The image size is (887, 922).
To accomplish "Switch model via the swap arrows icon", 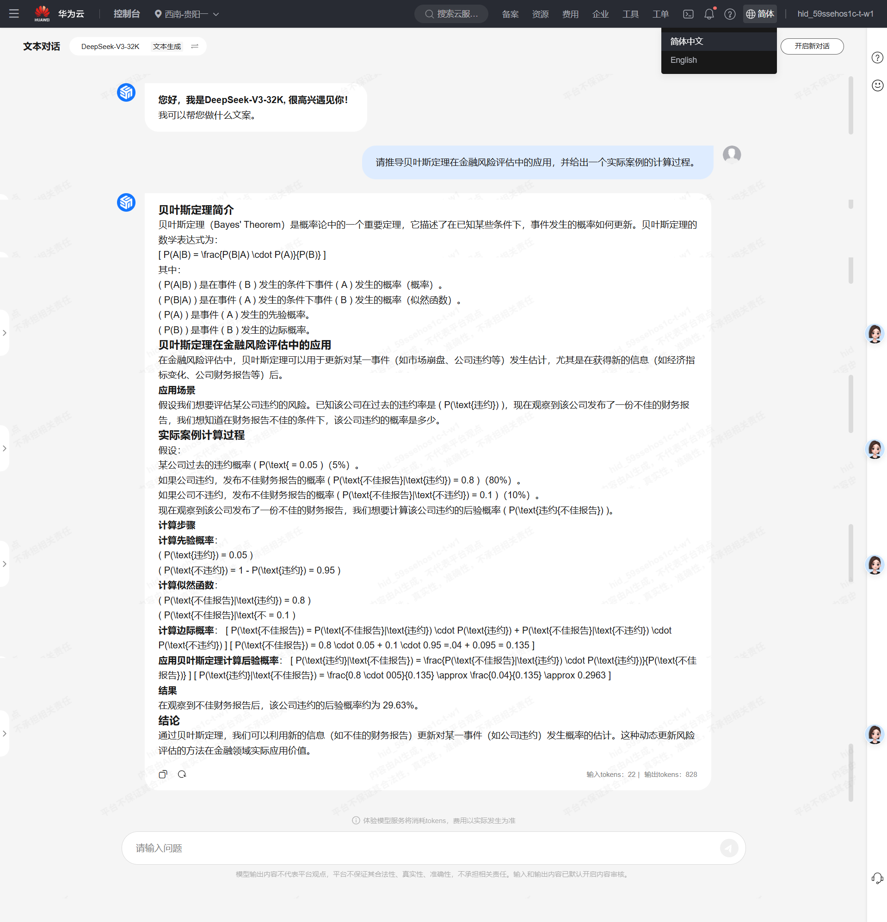I will coord(195,46).
